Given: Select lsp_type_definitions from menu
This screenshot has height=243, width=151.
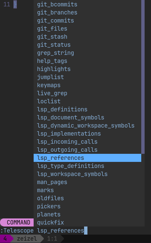Looking at the screenshot, I should [x=87, y=166].
